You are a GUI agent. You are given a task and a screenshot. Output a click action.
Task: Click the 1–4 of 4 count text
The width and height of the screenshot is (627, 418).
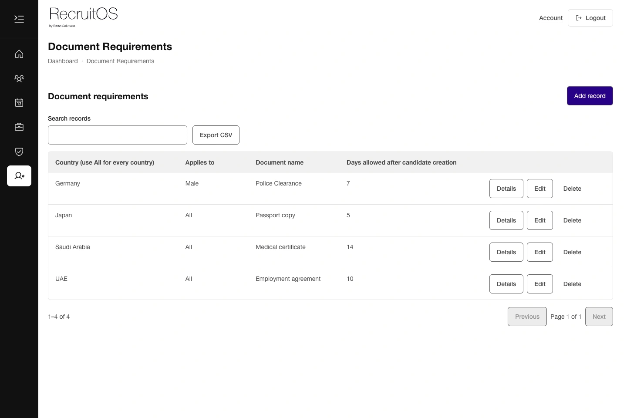coord(59,317)
